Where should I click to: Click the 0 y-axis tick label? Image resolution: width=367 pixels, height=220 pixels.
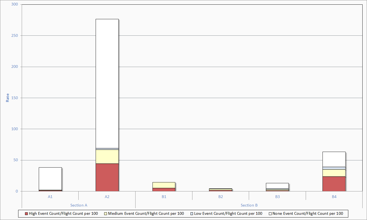[17, 191]
